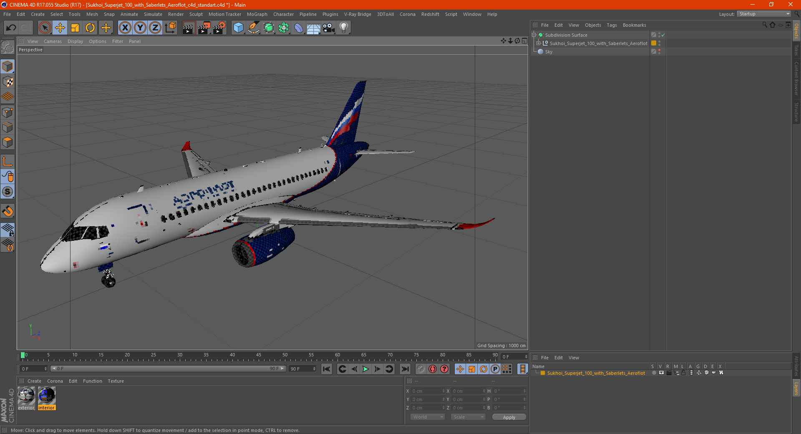
Task: Open MoGraph menu
Action: (257, 14)
